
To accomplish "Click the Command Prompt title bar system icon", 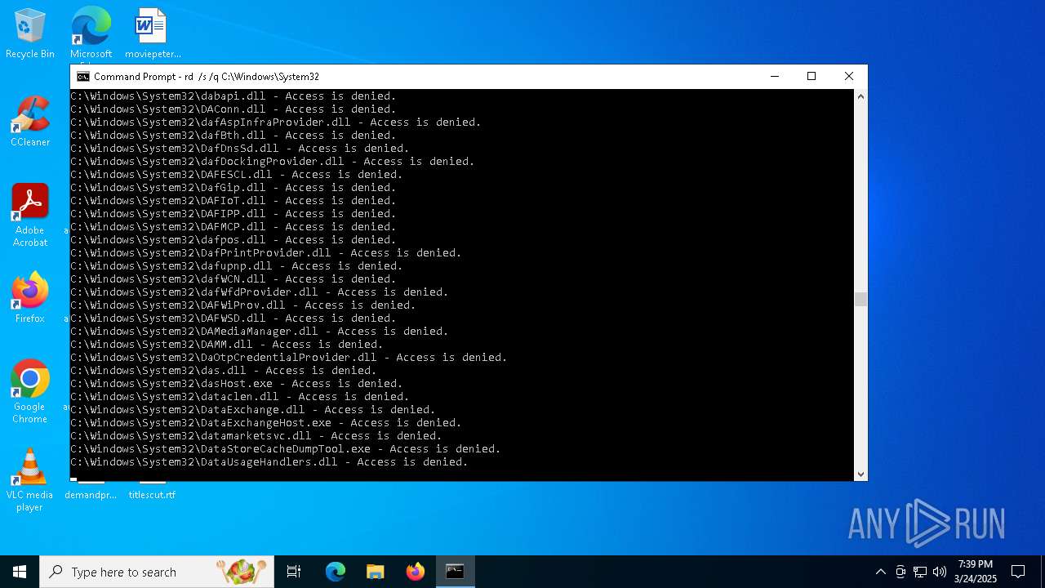I will [x=82, y=77].
